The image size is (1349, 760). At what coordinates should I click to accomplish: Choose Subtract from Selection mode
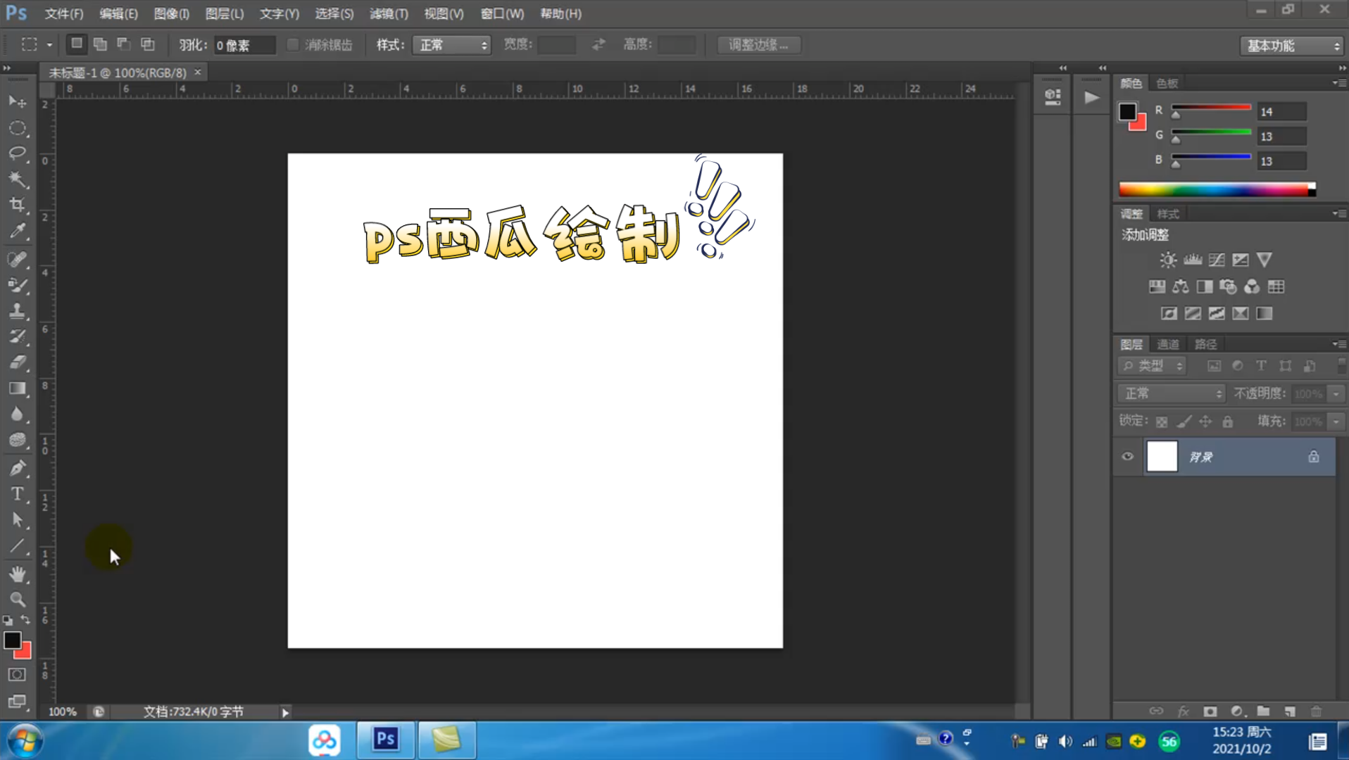[124, 44]
